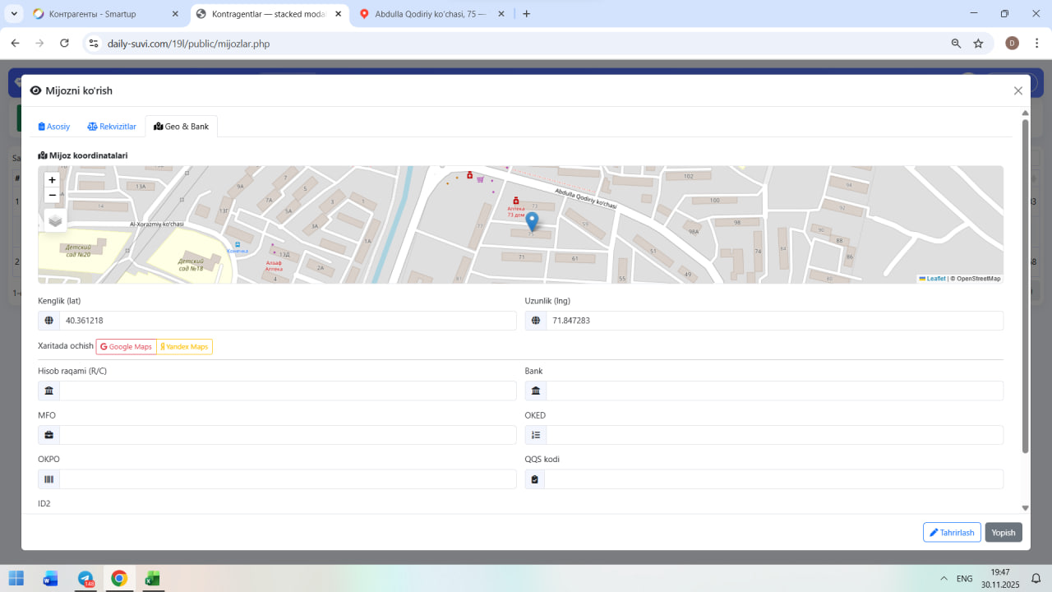This screenshot has height=592, width=1052.
Task: Open location in Yandex Maps
Action: point(185,347)
